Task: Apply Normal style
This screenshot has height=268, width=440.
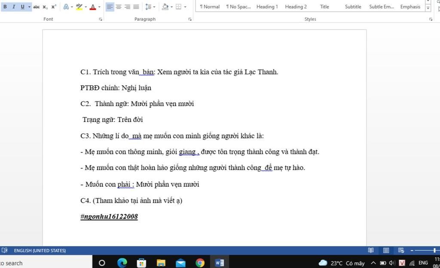Action: (210, 7)
